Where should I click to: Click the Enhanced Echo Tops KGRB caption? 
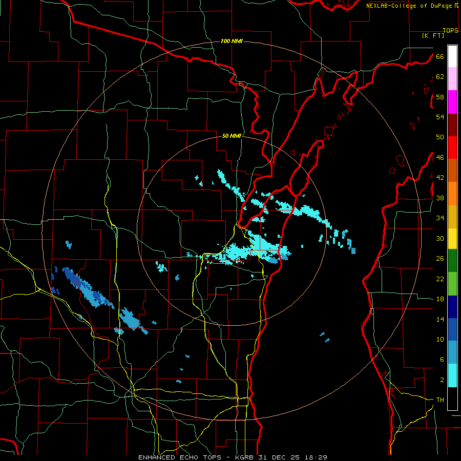pos(233,457)
